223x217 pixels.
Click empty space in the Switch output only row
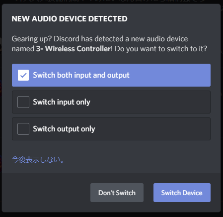pos(152,129)
